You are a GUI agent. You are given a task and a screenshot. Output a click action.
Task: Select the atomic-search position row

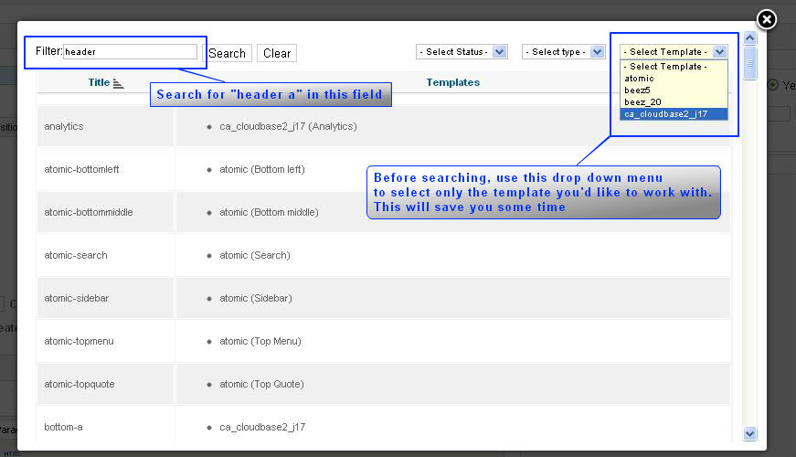pyautogui.click(x=76, y=255)
